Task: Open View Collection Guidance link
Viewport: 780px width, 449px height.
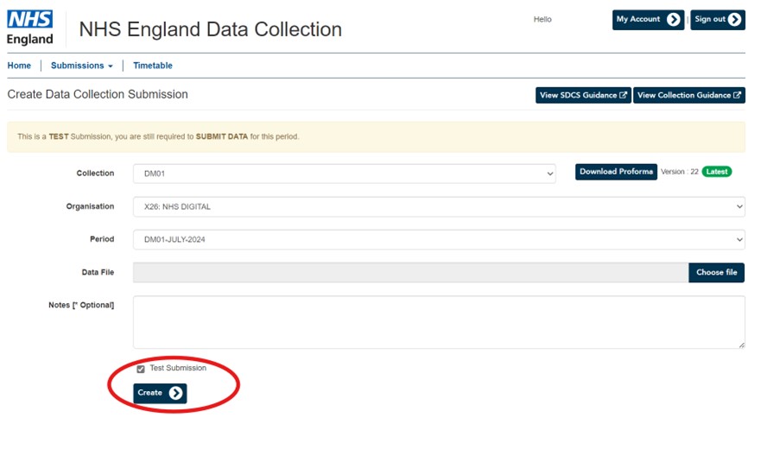Action: (x=689, y=95)
